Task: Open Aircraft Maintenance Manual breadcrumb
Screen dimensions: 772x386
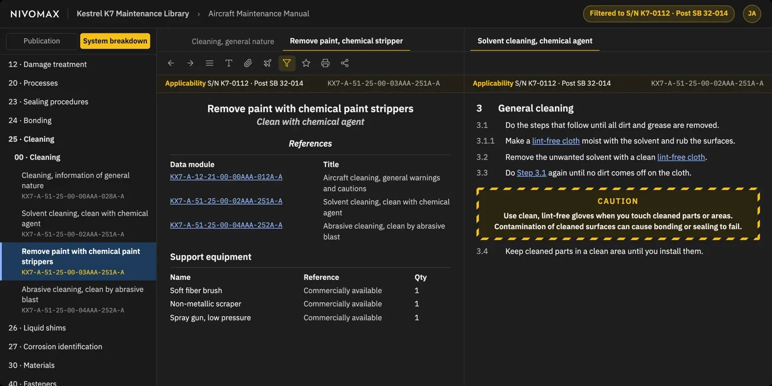Action: 259,14
